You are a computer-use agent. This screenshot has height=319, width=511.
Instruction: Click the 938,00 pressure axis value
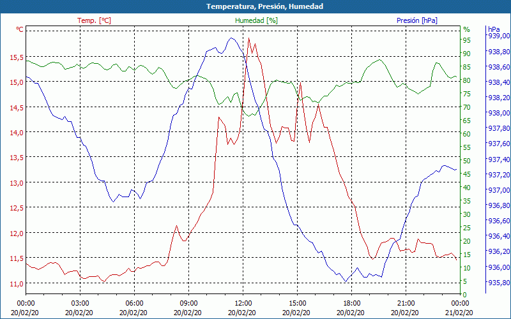click(499, 113)
